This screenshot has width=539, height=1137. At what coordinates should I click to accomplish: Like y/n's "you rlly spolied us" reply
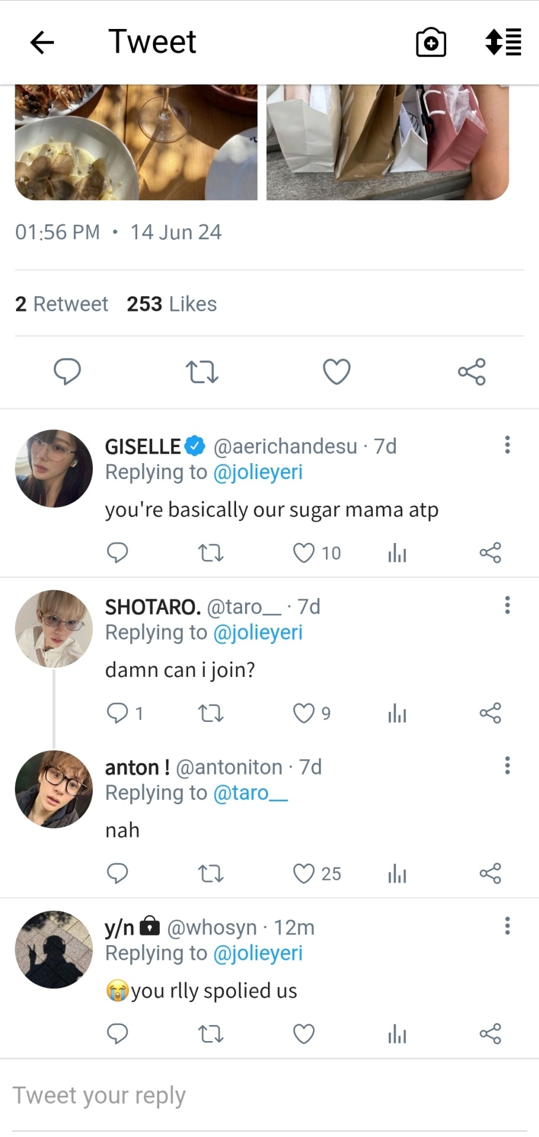(x=304, y=1034)
